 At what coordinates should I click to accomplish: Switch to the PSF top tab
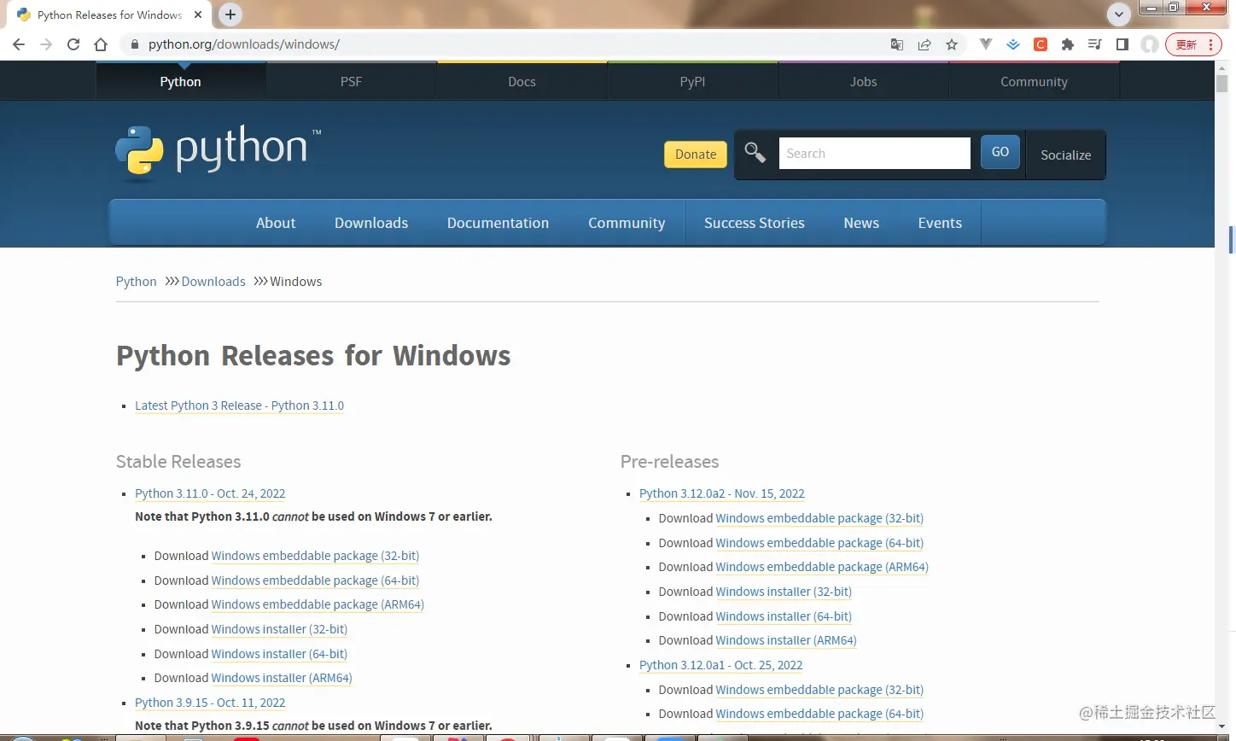click(351, 82)
